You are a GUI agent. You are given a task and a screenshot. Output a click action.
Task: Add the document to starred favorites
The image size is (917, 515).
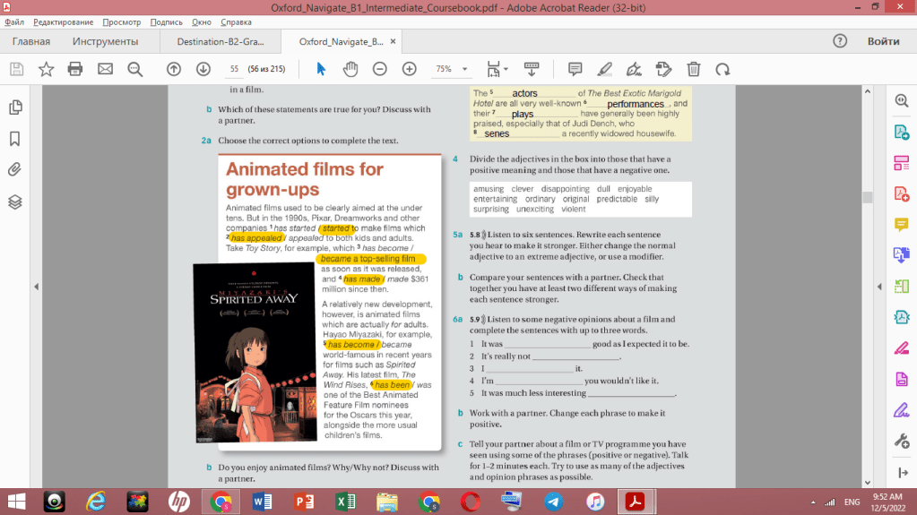pyautogui.click(x=46, y=69)
